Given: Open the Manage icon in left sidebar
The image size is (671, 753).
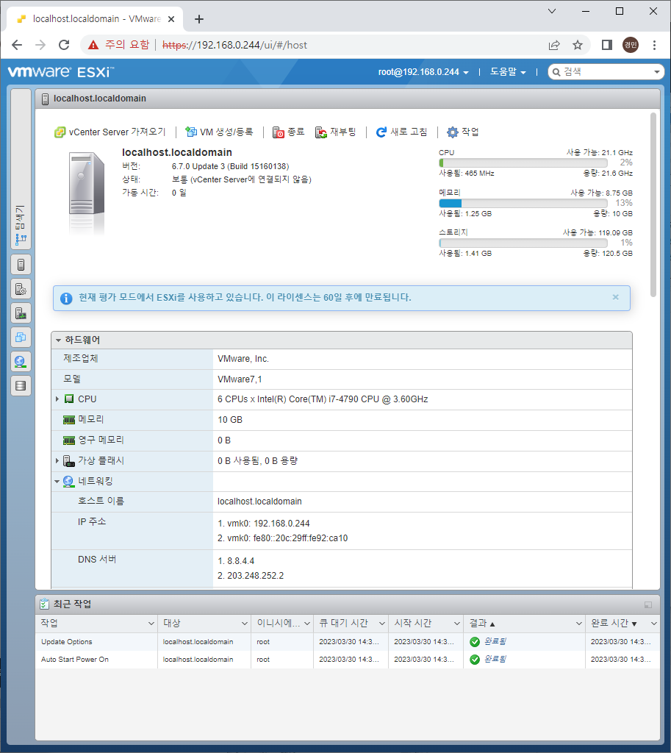Looking at the screenshot, I should (21, 289).
